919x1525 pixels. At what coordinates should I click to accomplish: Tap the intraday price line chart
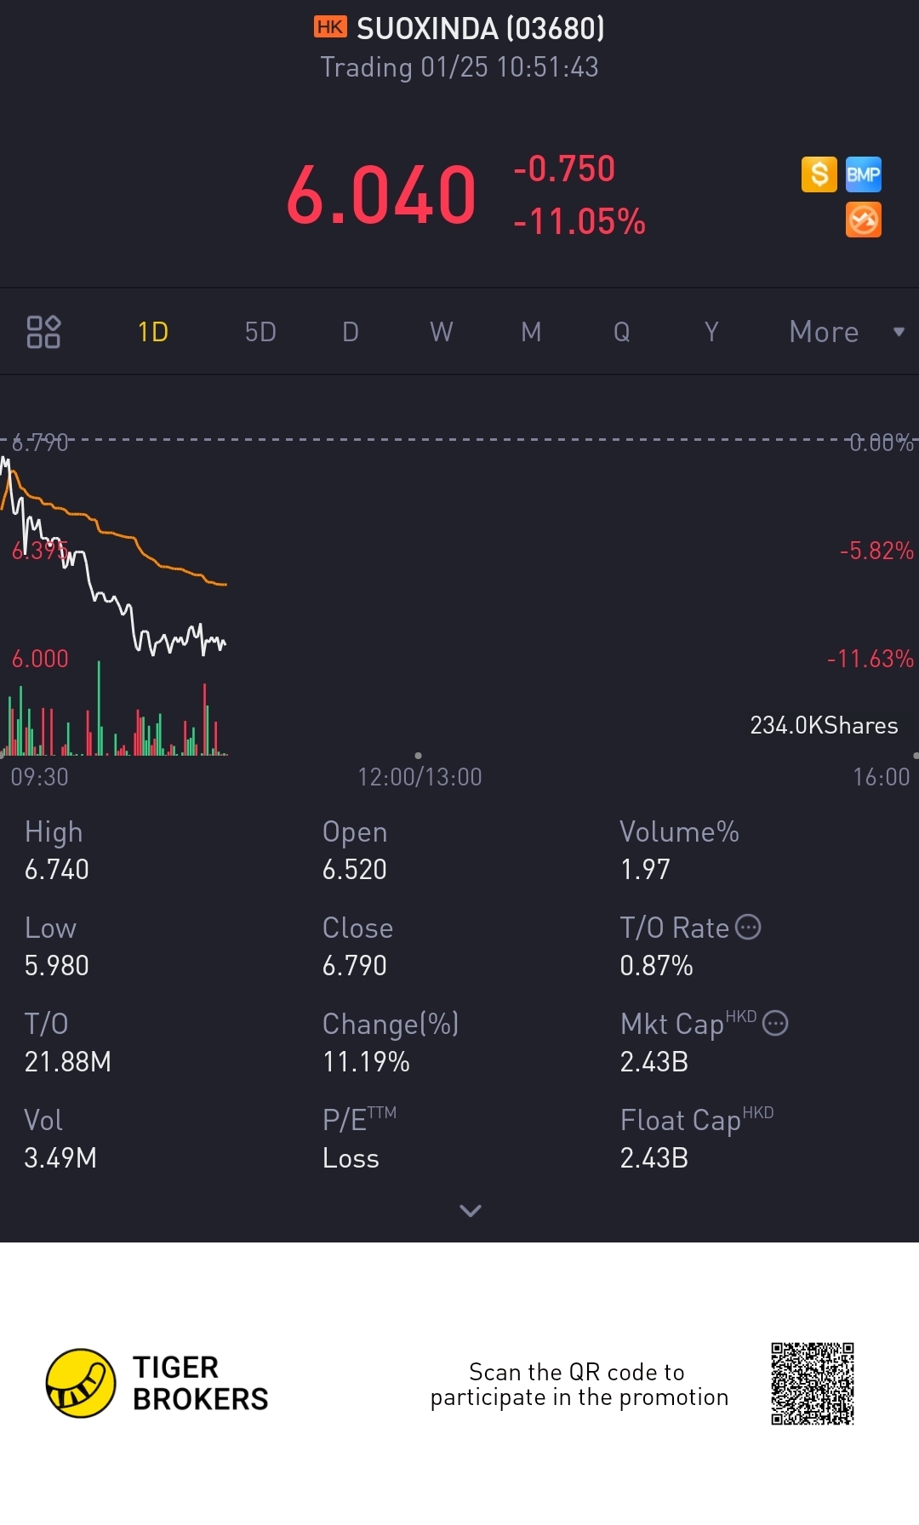click(119, 579)
